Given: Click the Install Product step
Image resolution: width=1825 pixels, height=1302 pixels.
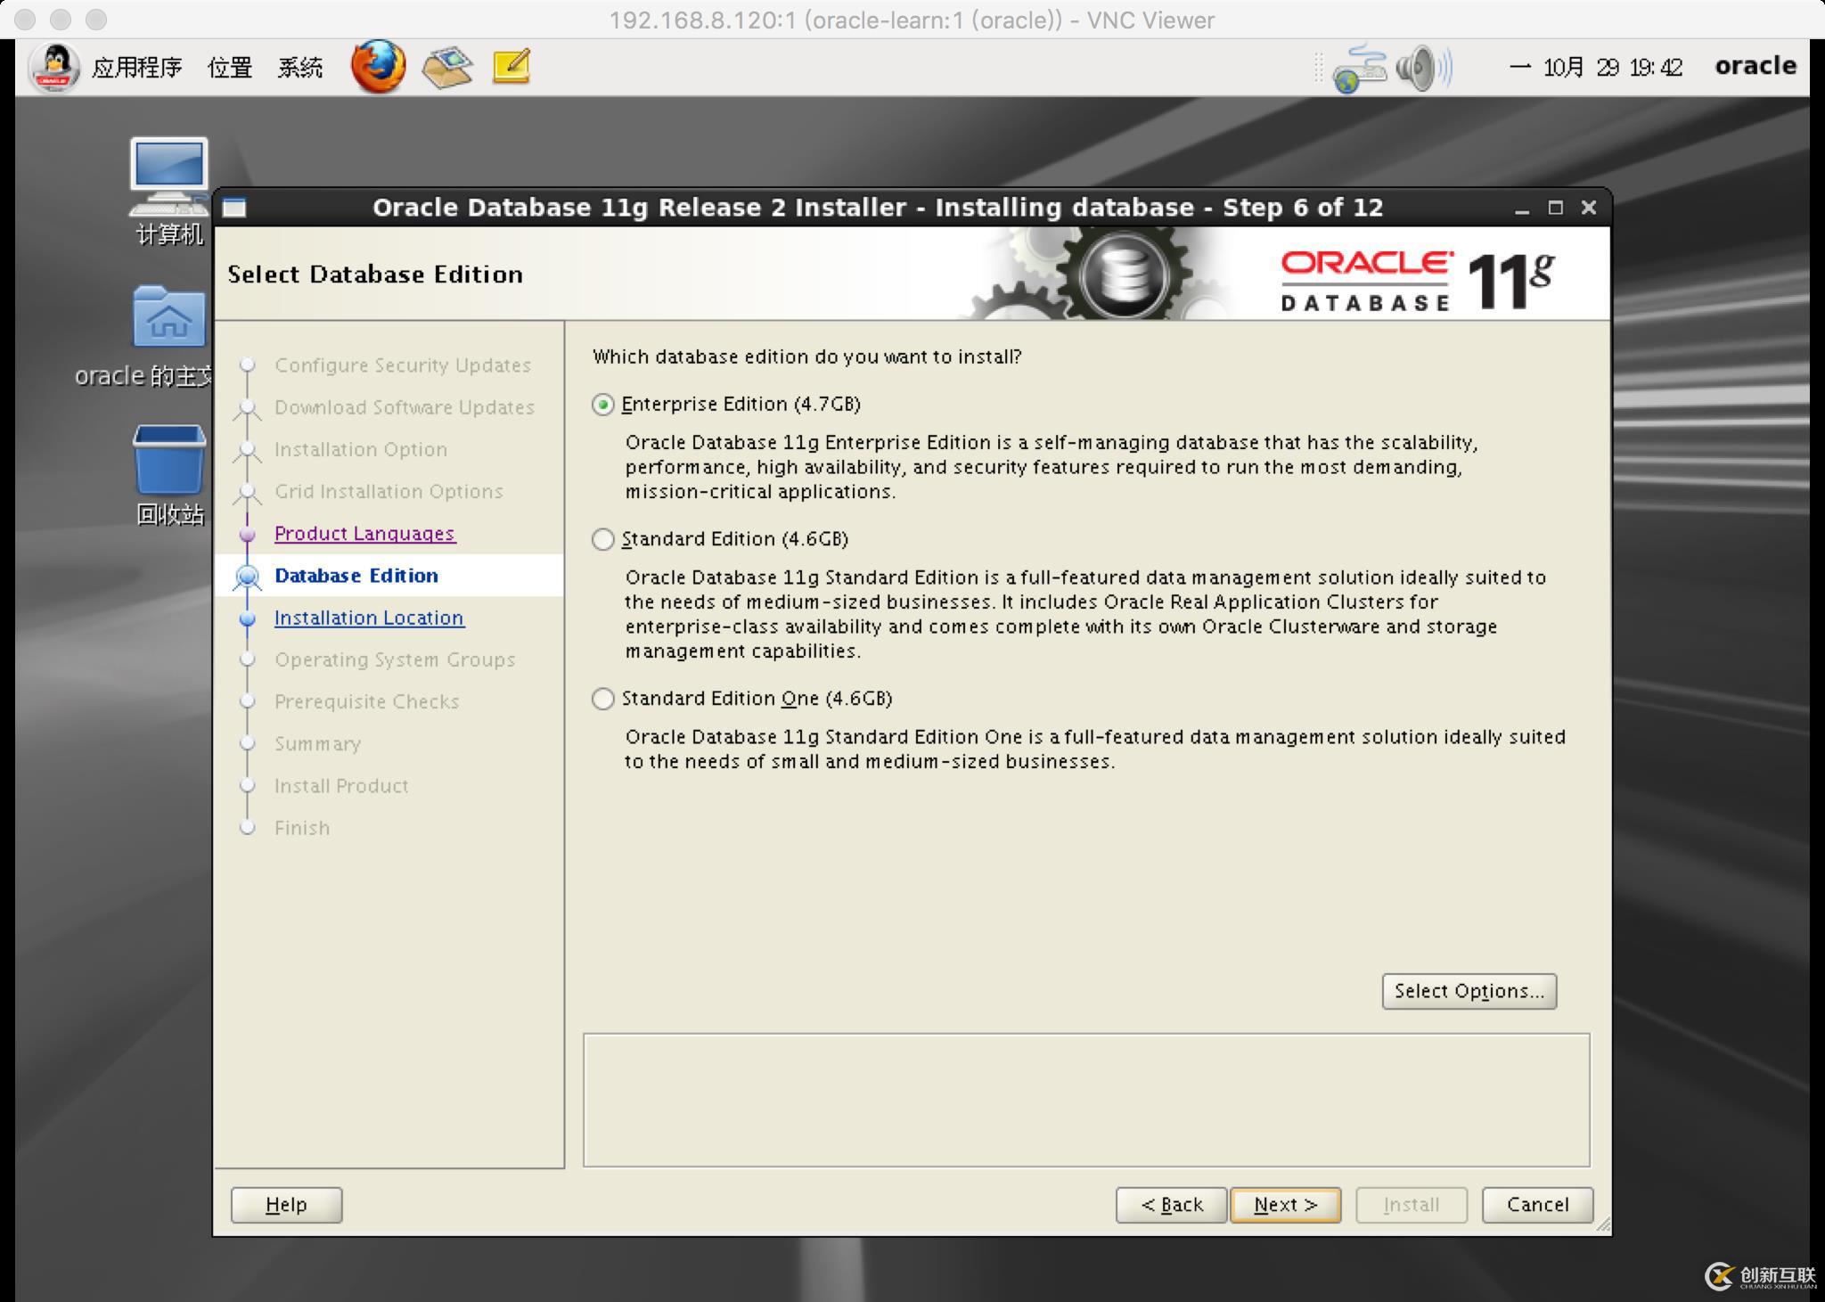Looking at the screenshot, I should tap(341, 786).
